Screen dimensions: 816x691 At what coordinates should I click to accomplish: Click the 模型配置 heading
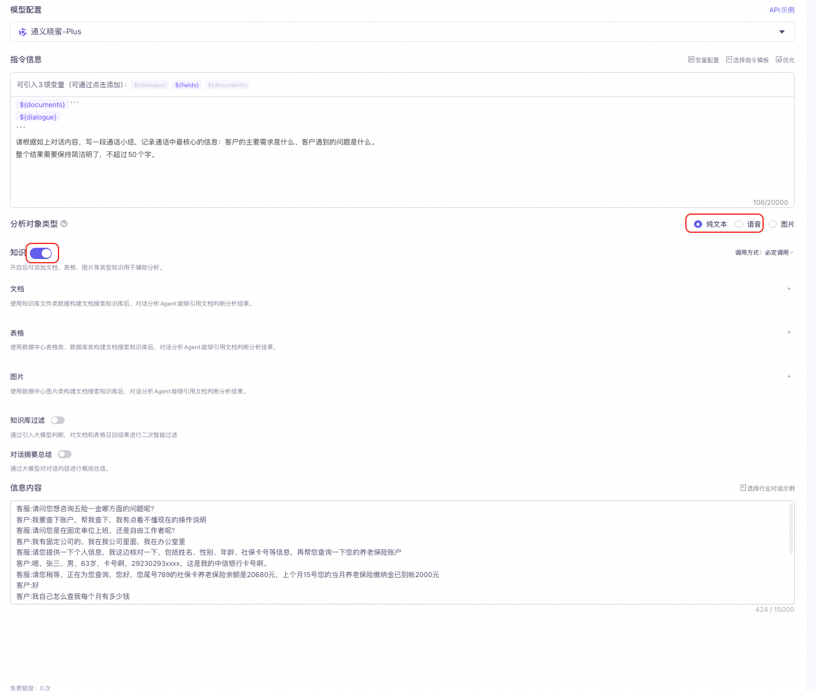point(26,10)
